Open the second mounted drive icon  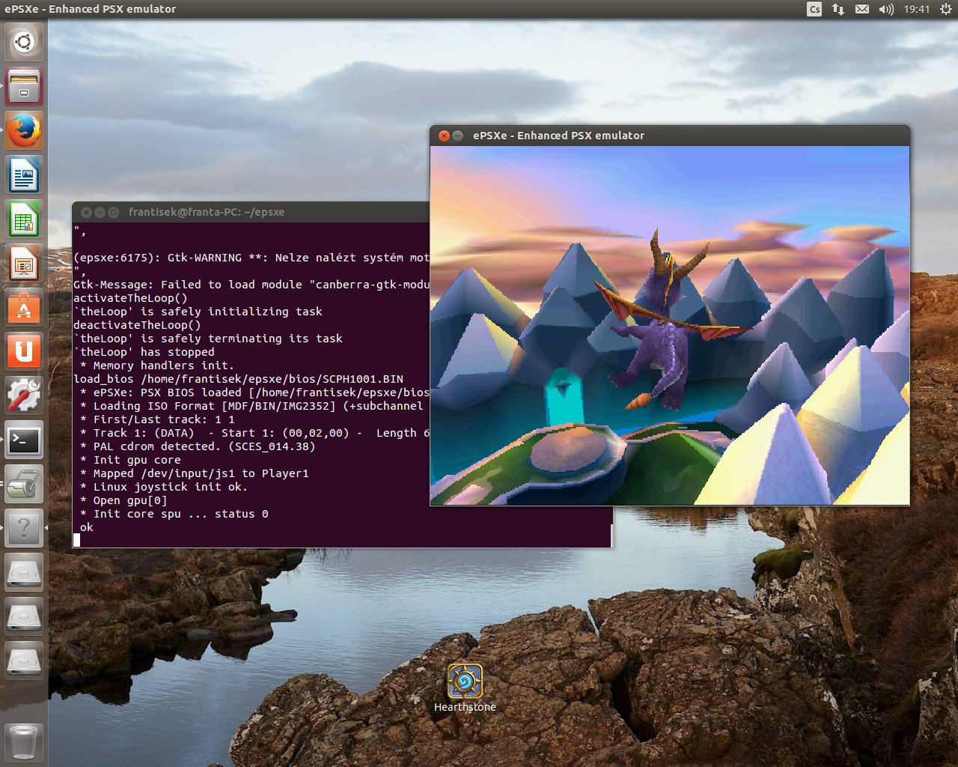(24, 617)
